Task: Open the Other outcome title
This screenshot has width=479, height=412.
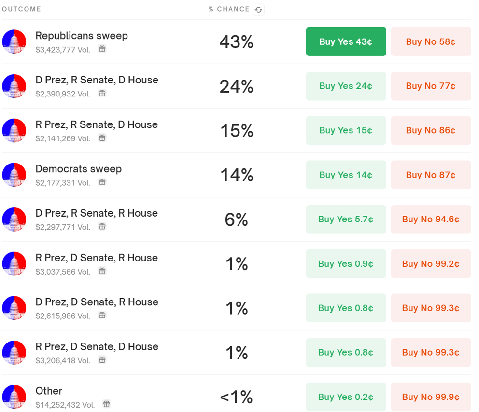Action: point(49,391)
